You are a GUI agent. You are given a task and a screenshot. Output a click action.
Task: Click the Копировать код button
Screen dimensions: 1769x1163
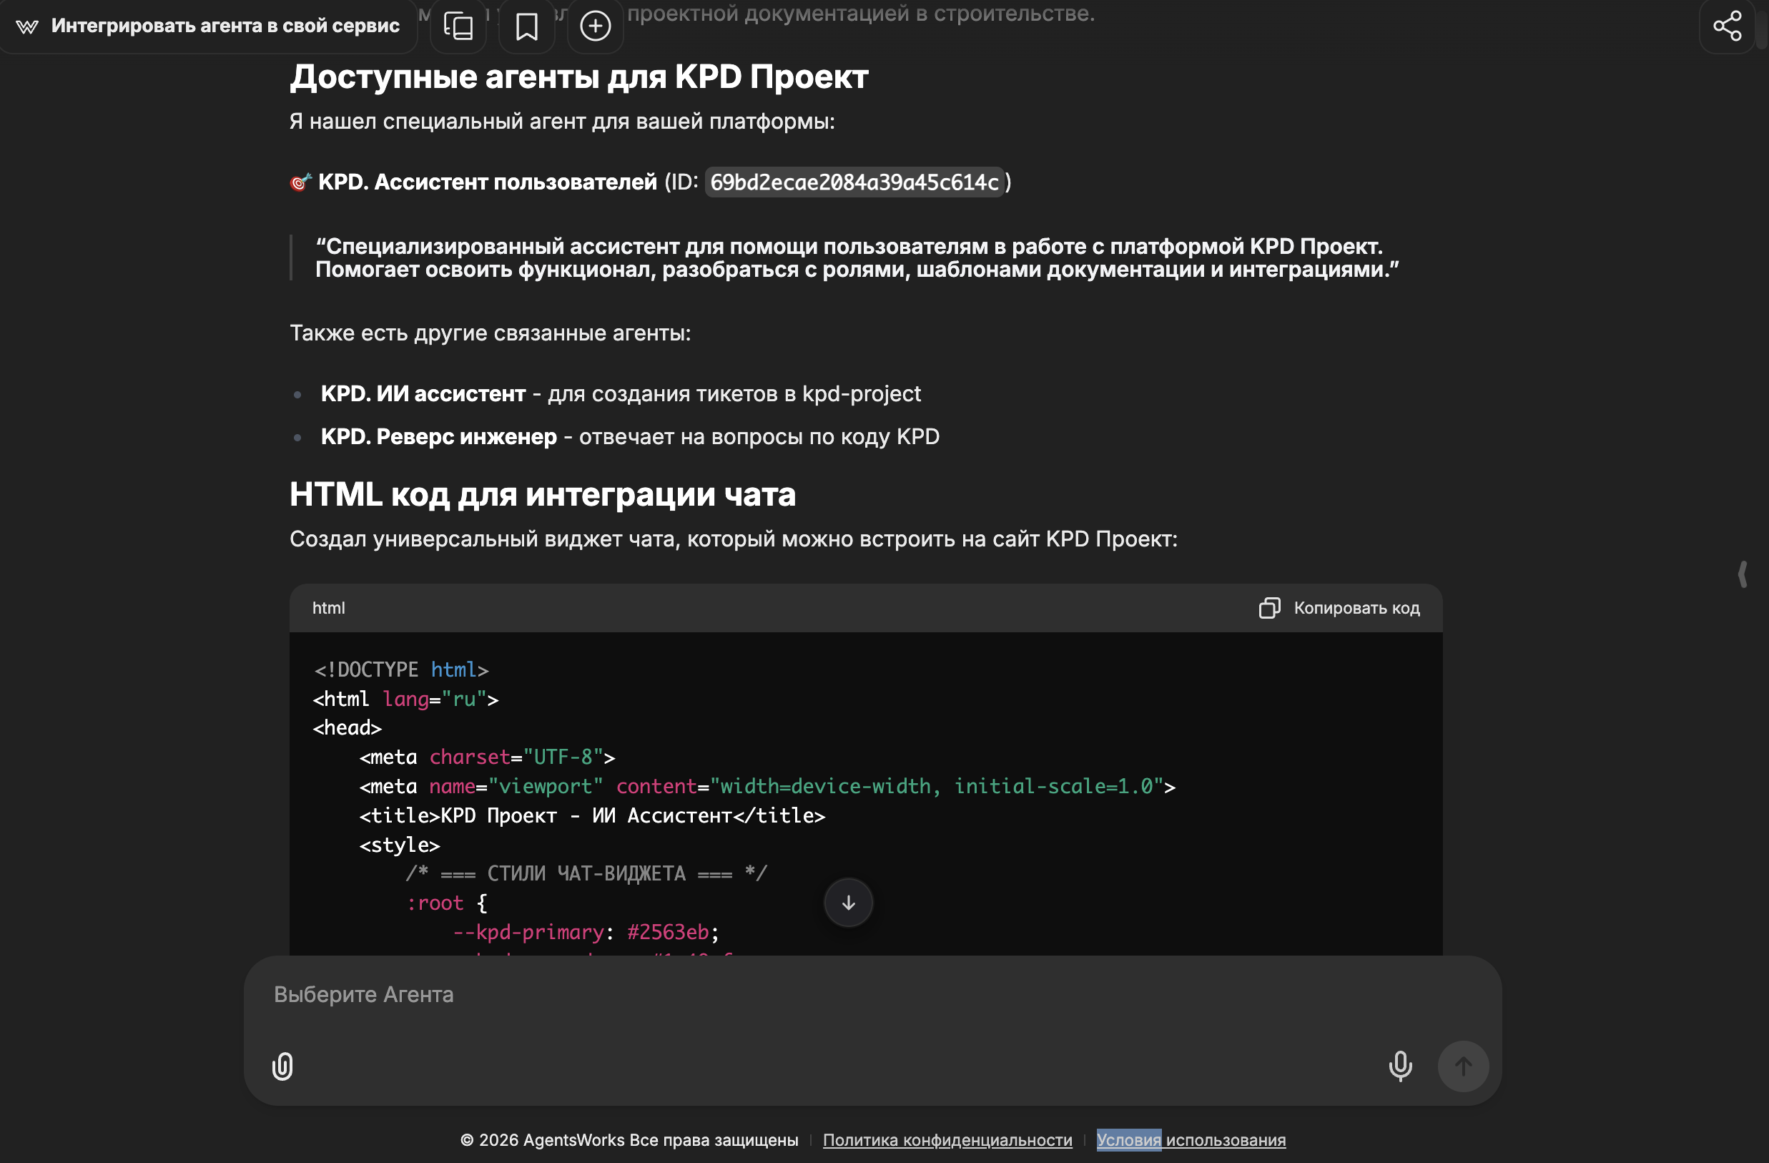(1339, 608)
